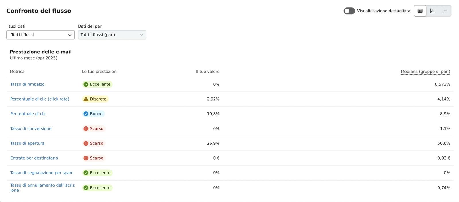Screen dimensions: 459x202
Task: Click the red alert icon for Entrate per destinatario
Action: 86,158
